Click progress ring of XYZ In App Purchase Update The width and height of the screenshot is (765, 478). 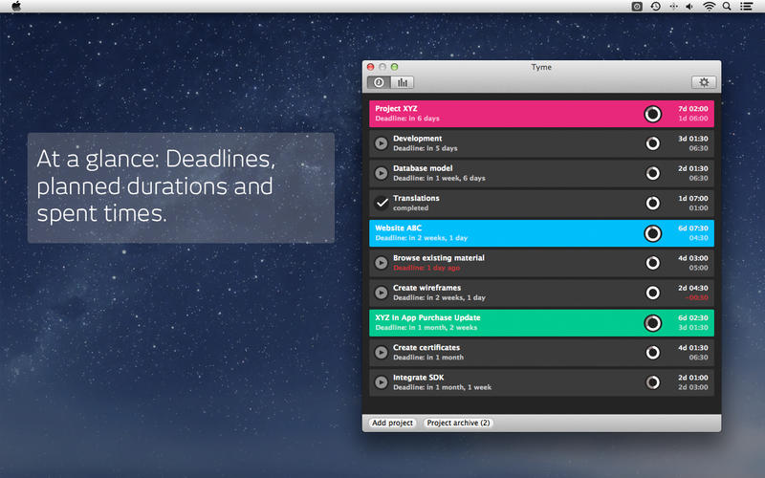(652, 323)
